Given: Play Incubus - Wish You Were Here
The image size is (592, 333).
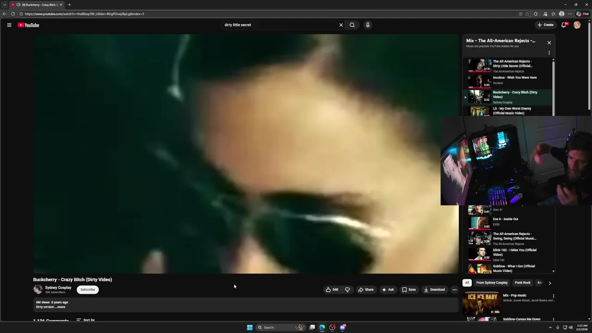Looking at the screenshot, I should pyautogui.click(x=508, y=81).
